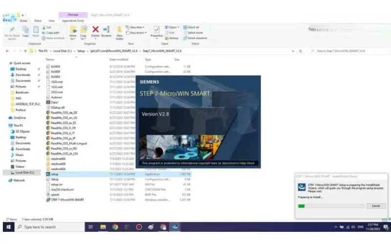The image size is (391, 244).
Task: Switch to the View ribbon tab
Action: 51,20
